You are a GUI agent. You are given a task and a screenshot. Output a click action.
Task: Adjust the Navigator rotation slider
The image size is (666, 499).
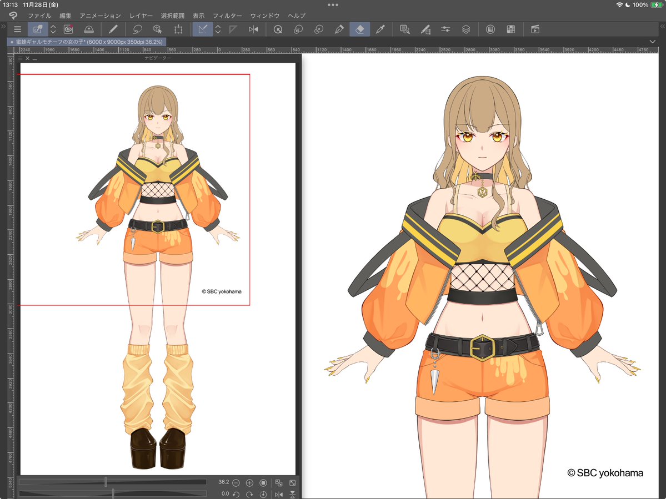point(113,493)
